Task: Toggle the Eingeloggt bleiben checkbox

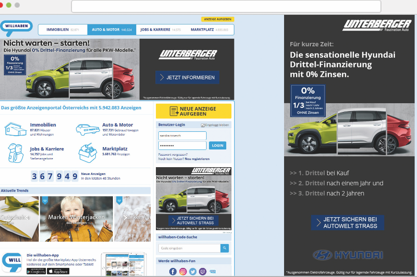Action: point(203,125)
